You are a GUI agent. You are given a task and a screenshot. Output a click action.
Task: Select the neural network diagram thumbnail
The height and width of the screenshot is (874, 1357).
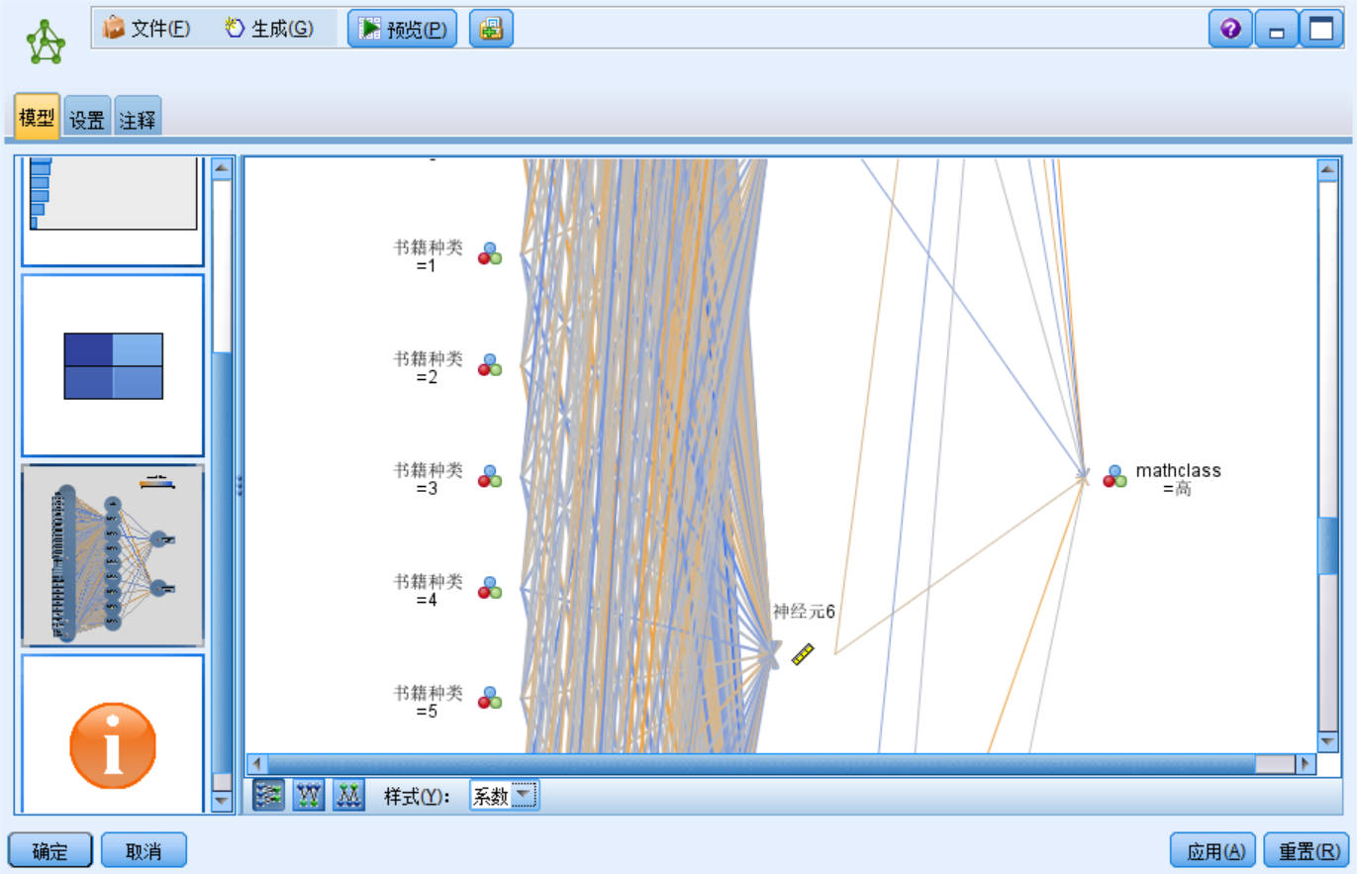click(113, 555)
